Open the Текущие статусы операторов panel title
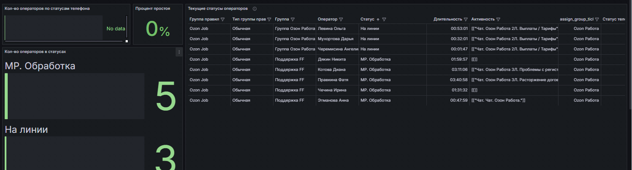The image size is (632, 170). pos(218,9)
